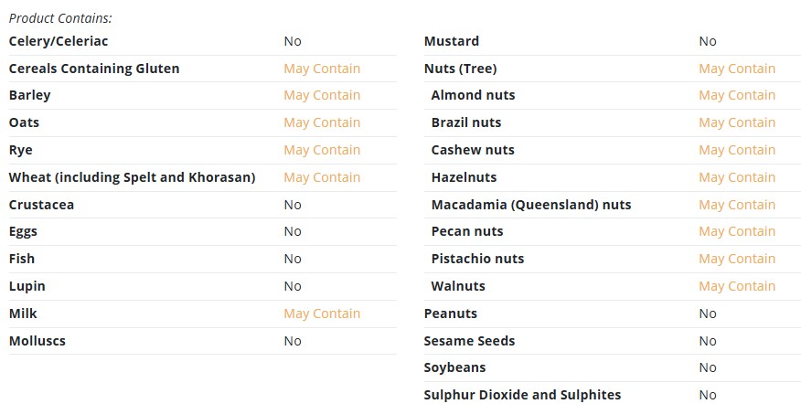The image size is (801, 404).
Task: Select the Cereals Containing Gluten row label
Action: point(94,69)
